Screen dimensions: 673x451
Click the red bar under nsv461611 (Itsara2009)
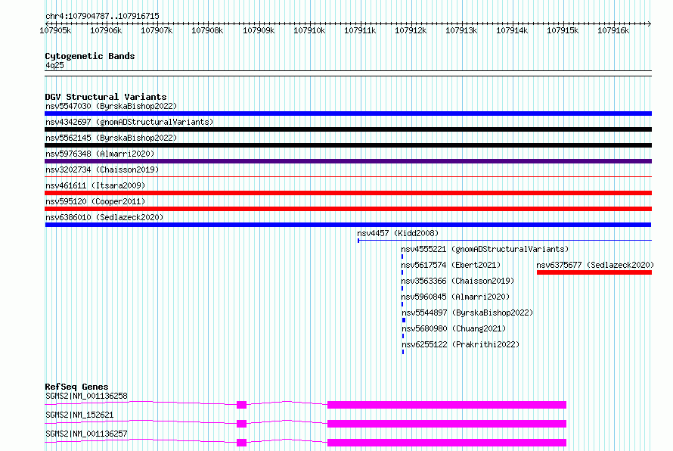348,193
